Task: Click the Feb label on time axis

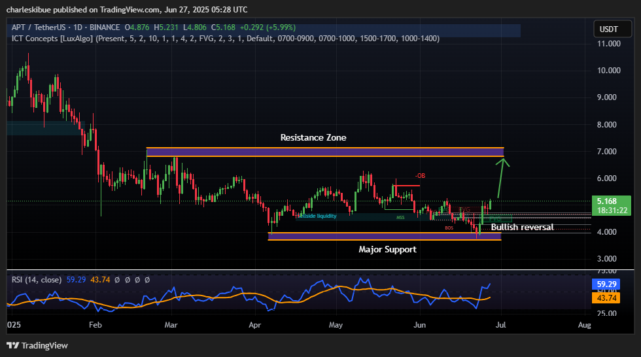Action: pos(95,325)
